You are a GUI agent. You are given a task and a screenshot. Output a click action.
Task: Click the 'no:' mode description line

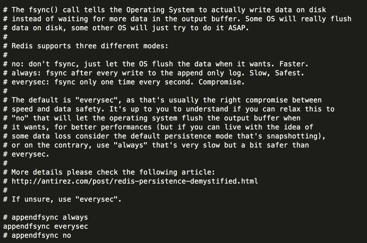156,64
